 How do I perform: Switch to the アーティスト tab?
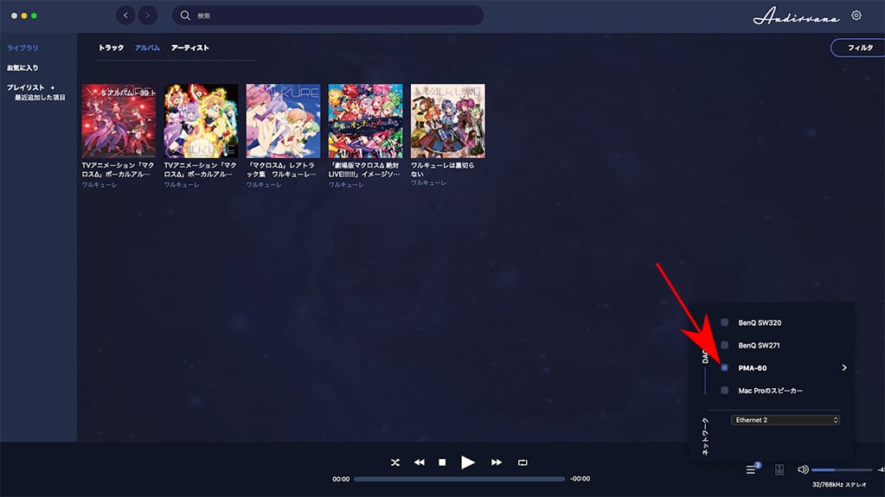point(190,48)
